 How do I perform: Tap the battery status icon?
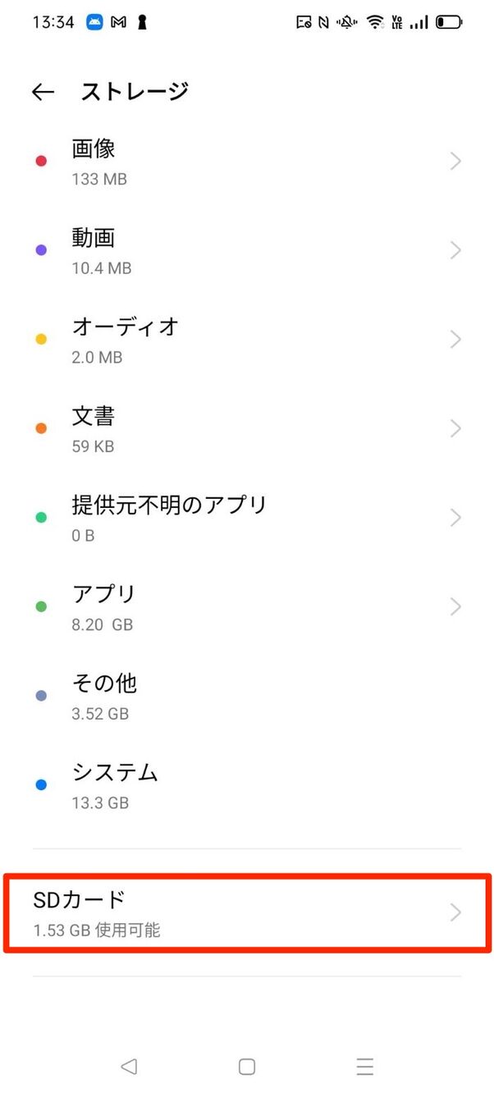pyautogui.click(x=447, y=22)
